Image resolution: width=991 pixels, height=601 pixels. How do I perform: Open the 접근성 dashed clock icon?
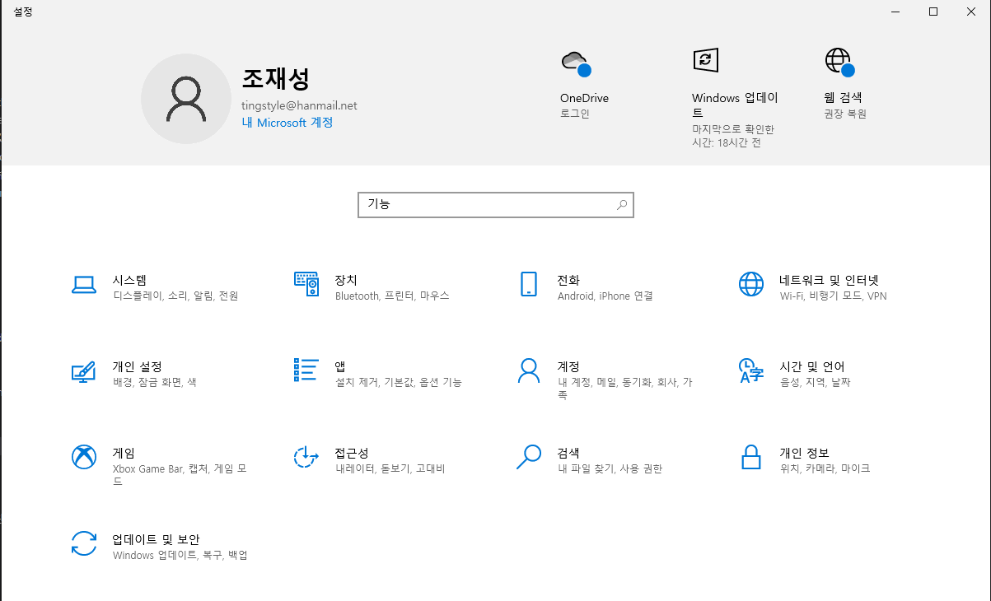[x=306, y=457]
